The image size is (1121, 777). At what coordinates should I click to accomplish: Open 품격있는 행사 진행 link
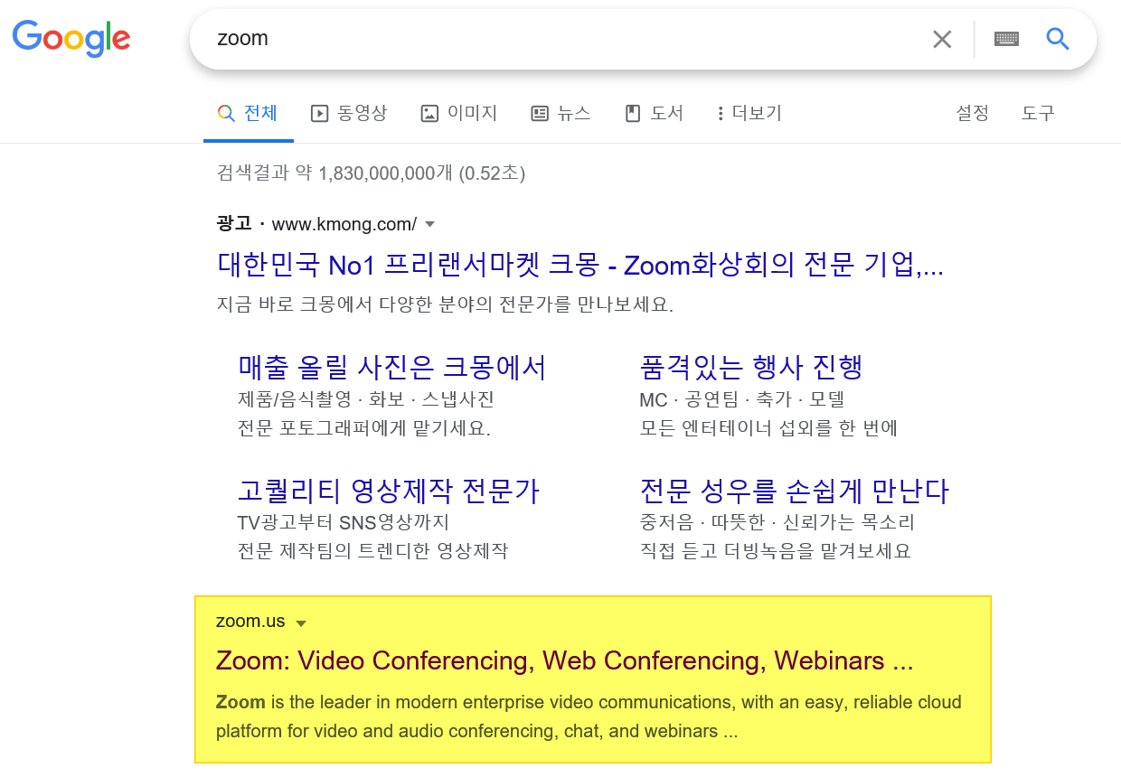(x=751, y=368)
